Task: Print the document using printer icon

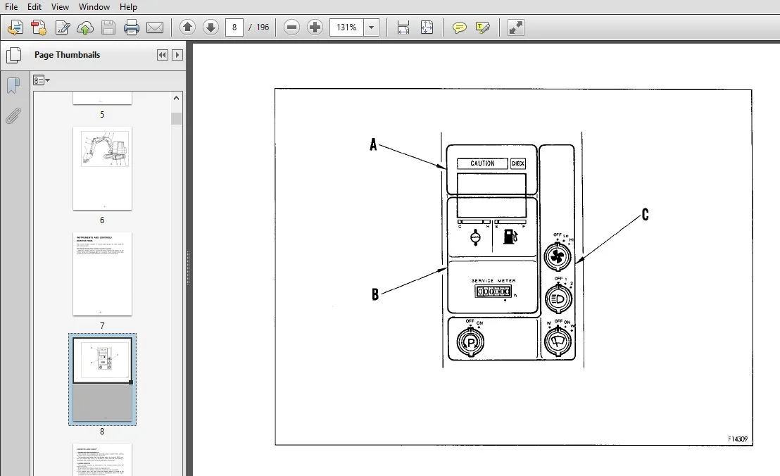Action: tap(132, 27)
